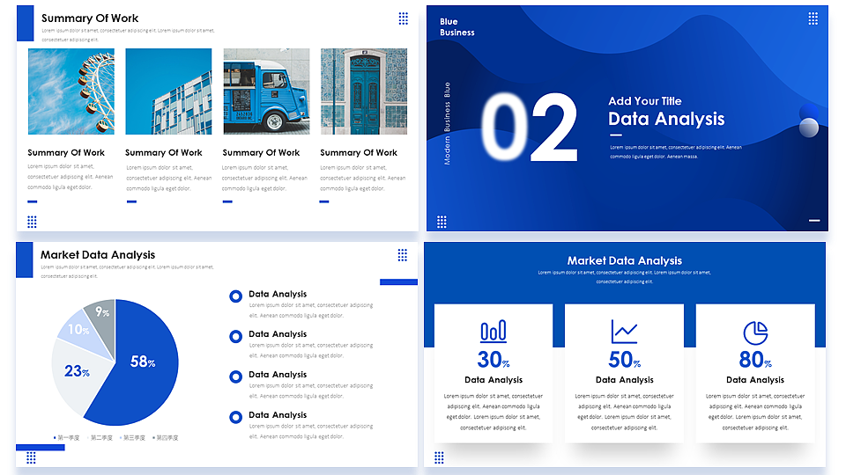Click the white sphere on the Blue Business slide

pyautogui.click(x=809, y=128)
